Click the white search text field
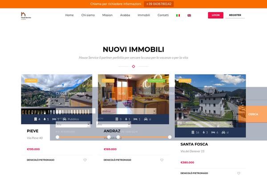 point(76,111)
